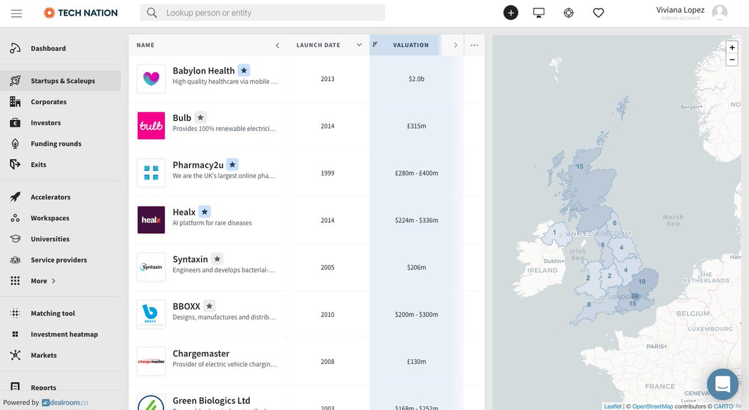Click the right arrow after Valuation column

[x=455, y=45]
